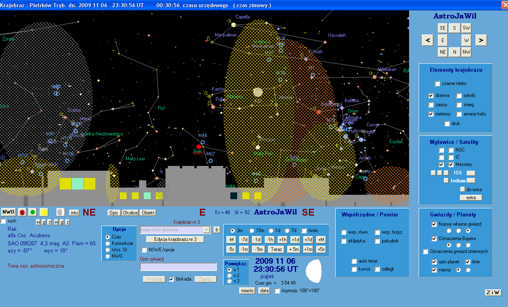Enable the ruch checkbox
The width and height of the screenshot is (508, 307).
[3, 221]
